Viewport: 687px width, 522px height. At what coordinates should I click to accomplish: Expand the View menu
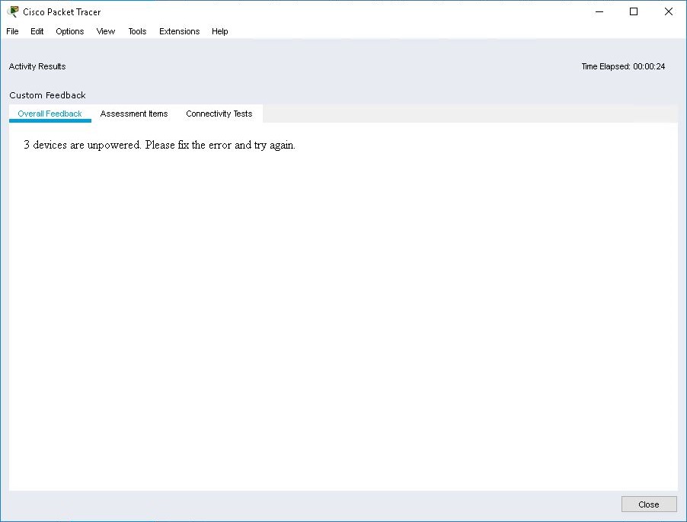coord(106,31)
